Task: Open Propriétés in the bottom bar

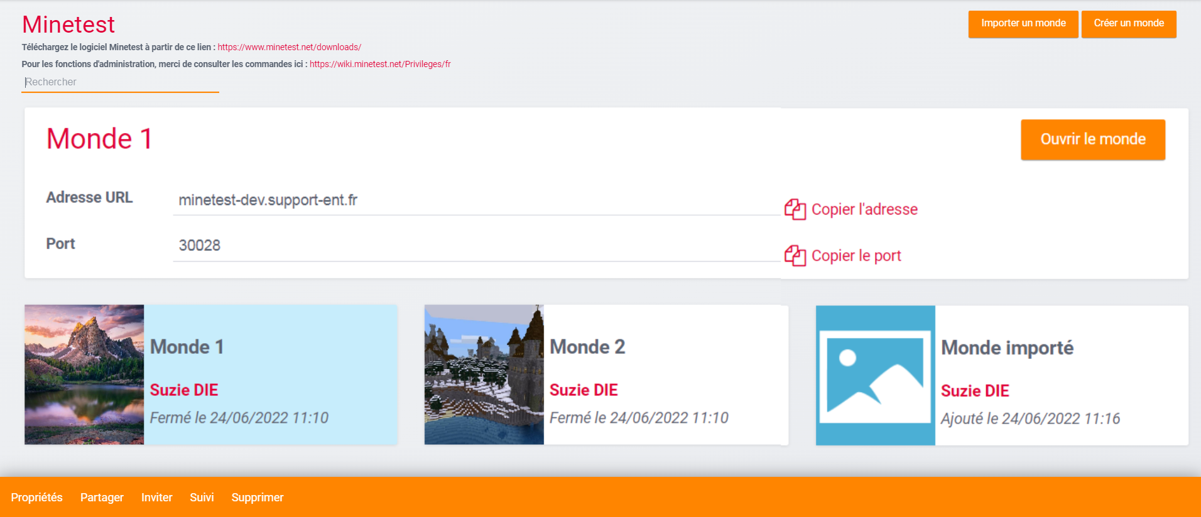Action: [36, 498]
